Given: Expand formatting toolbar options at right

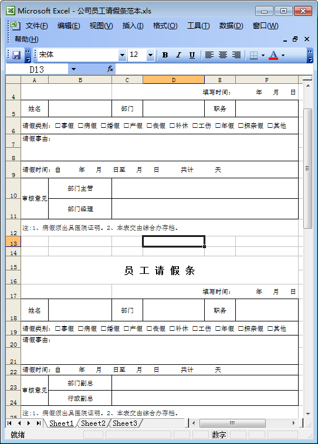Looking at the screenshot, I should (310, 55).
